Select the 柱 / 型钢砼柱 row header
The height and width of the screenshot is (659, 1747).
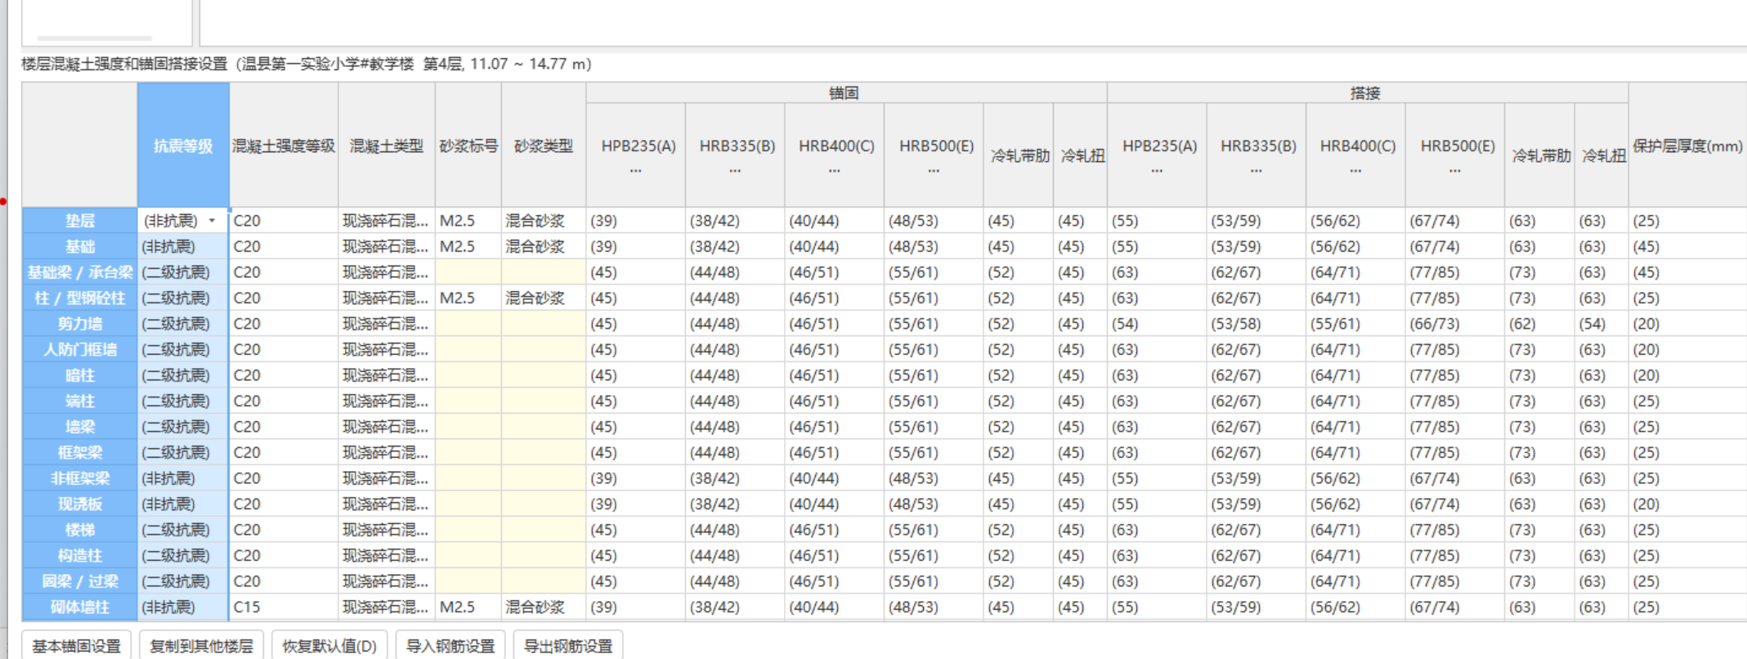[x=79, y=298]
